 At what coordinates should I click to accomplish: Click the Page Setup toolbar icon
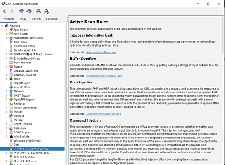pos(46,11)
